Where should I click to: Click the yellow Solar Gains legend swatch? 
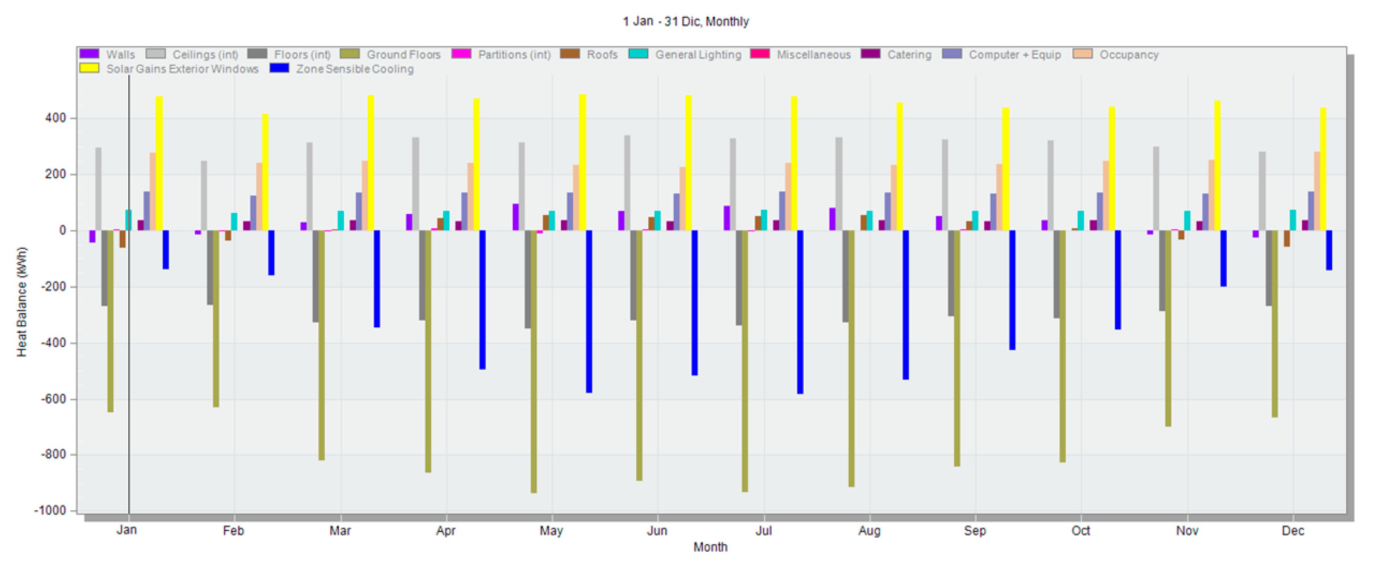pyautogui.click(x=89, y=68)
